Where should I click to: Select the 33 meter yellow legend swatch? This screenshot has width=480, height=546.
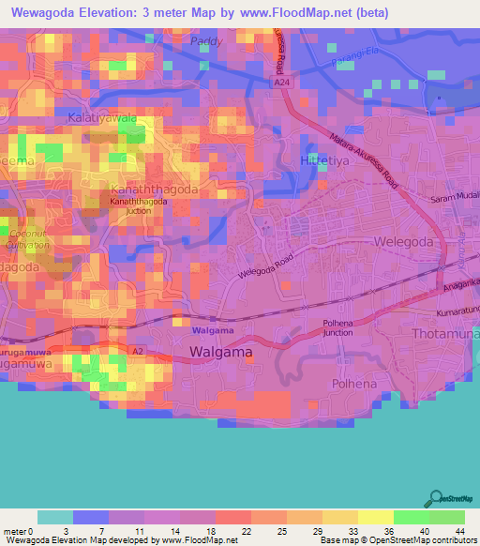click(376, 517)
